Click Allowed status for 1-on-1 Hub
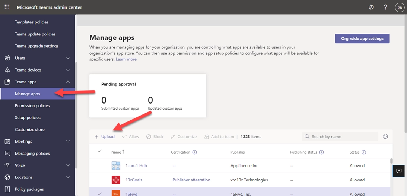407x196 pixels. (x=357, y=165)
